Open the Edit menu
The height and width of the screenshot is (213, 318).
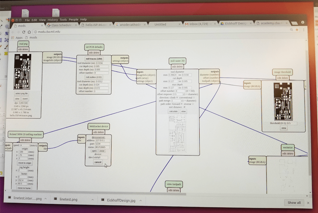(x=34, y=20)
